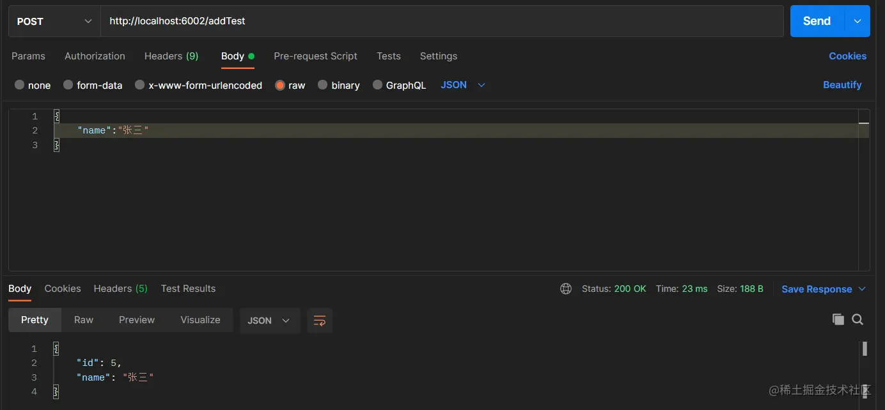Click the Size 188 B value
Viewport: 885px width, 410px height.
tap(752, 289)
